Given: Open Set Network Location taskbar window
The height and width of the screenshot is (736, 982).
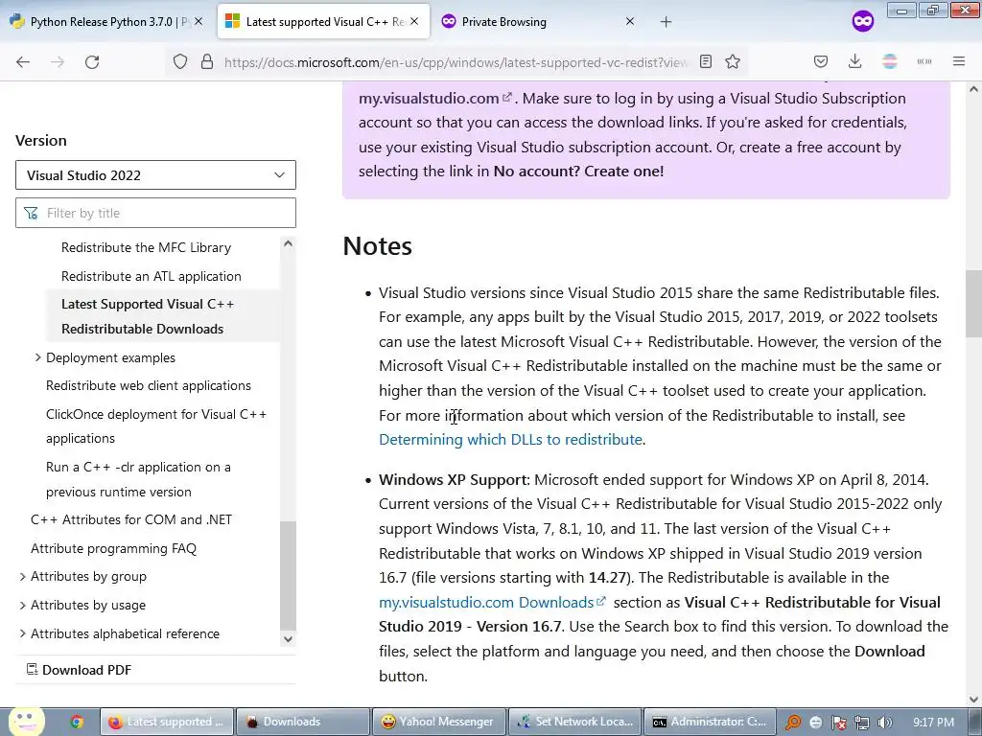Looking at the screenshot, I should (x=576, y=722).
